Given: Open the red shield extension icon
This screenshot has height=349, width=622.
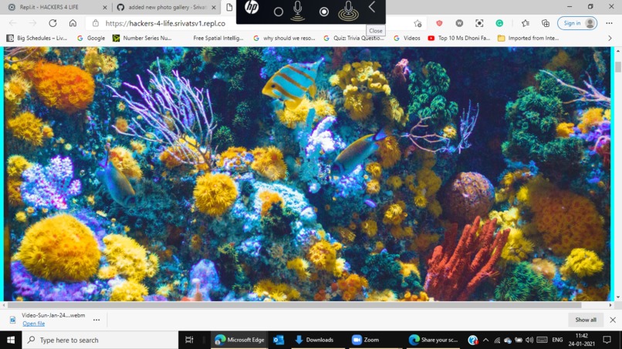Looking at the screenshot, I should [x=439, y=23].
